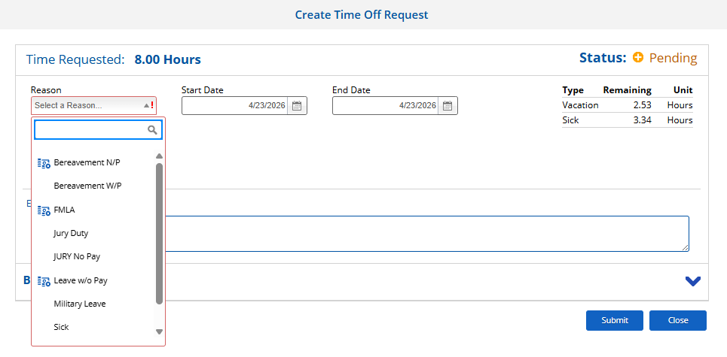Click the red required-field exclamation mark
Screen dimensions: 727x357
click(152, 105)
